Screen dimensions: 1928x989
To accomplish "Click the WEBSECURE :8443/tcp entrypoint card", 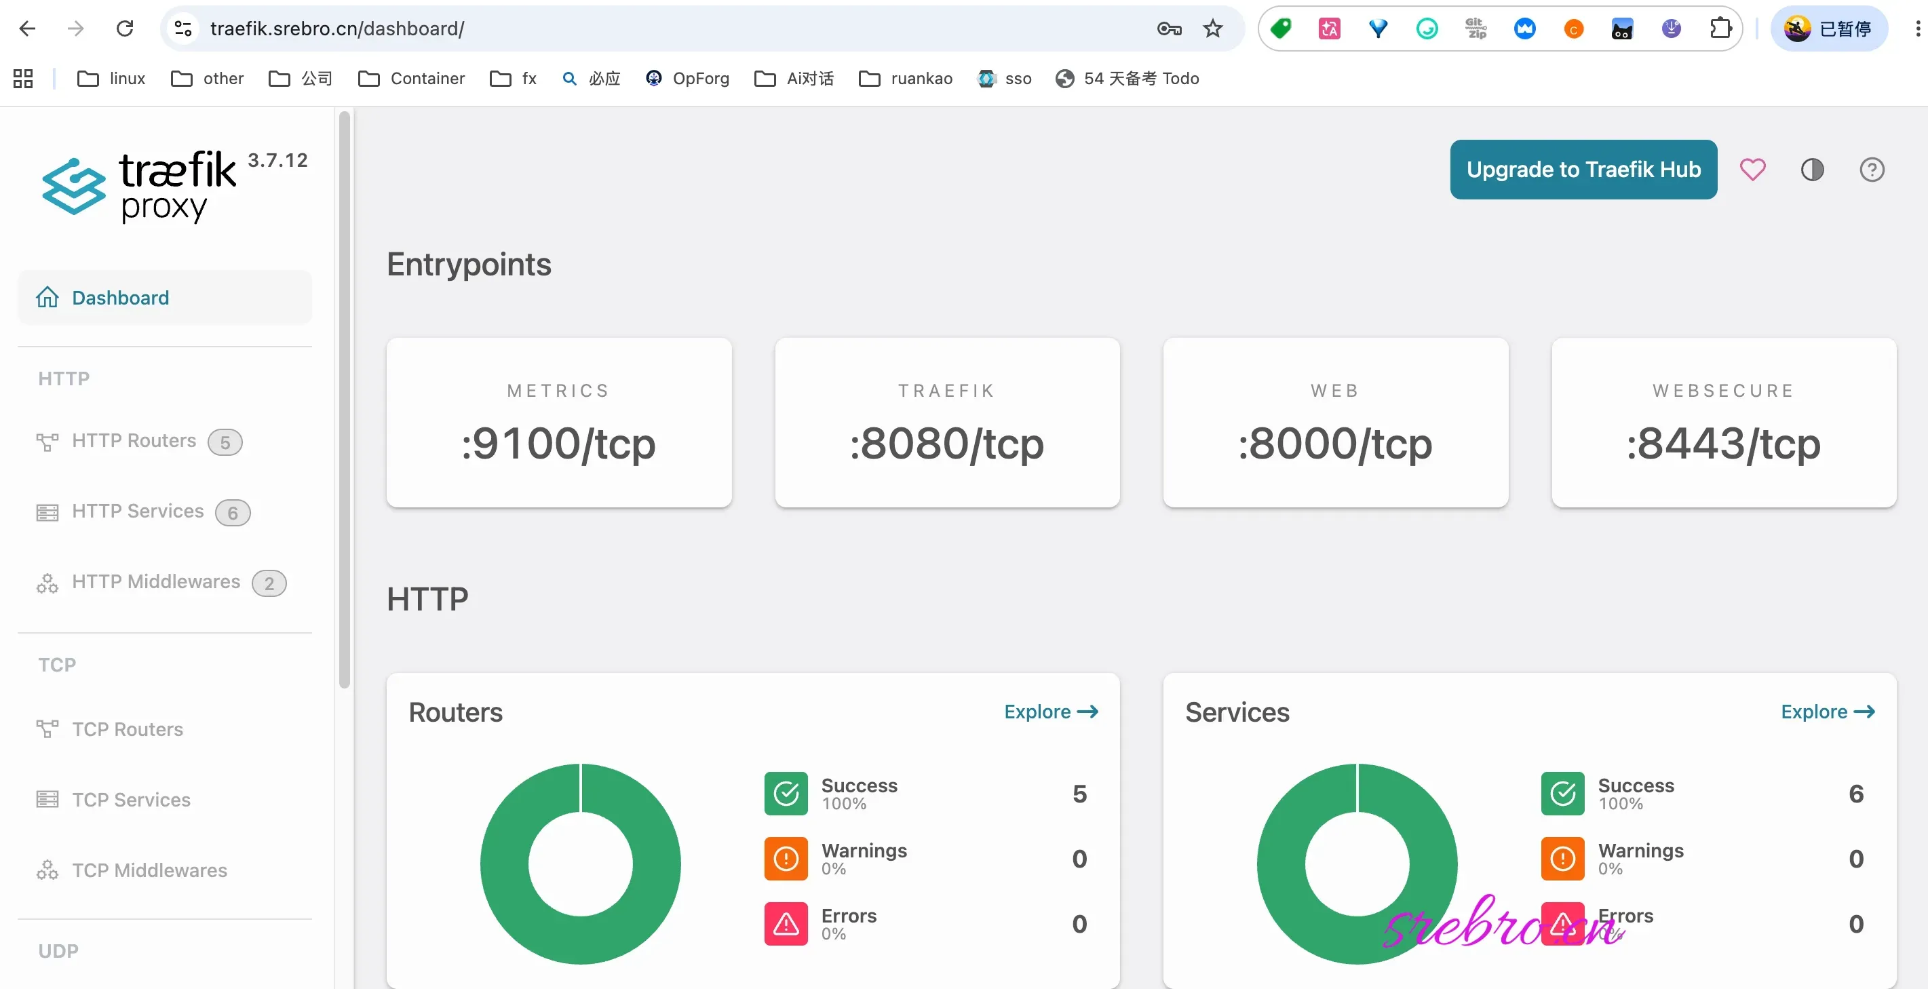I will (1724, 423).
